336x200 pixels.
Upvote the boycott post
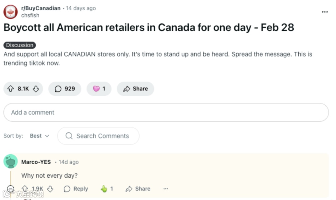point(11,89)
